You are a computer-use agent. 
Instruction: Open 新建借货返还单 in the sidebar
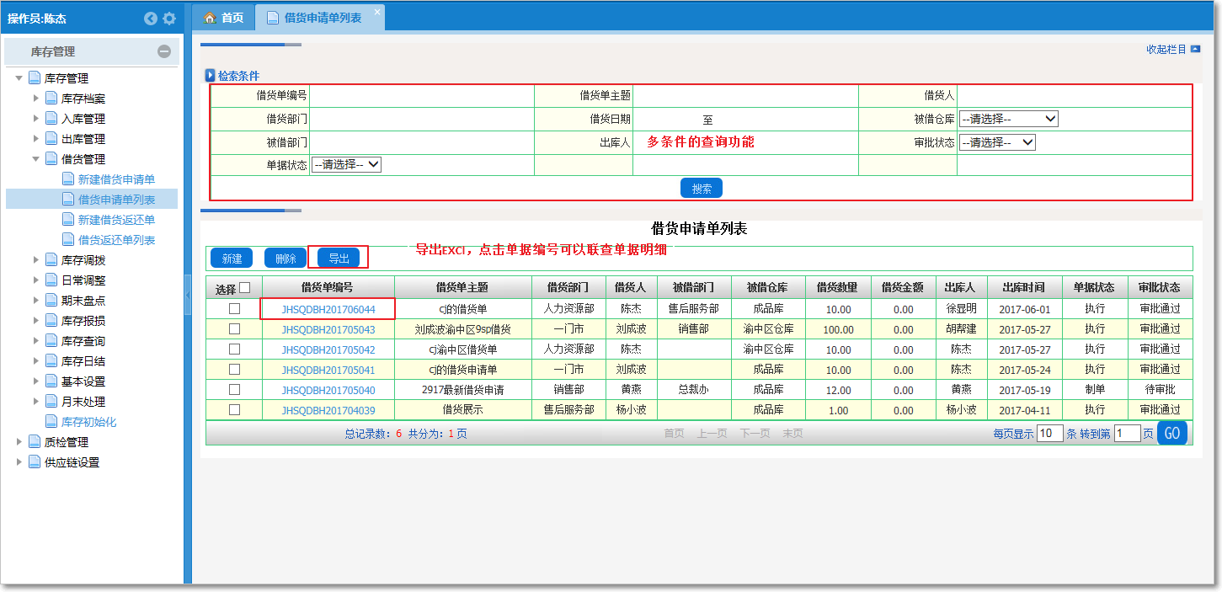tap(116, 220)
